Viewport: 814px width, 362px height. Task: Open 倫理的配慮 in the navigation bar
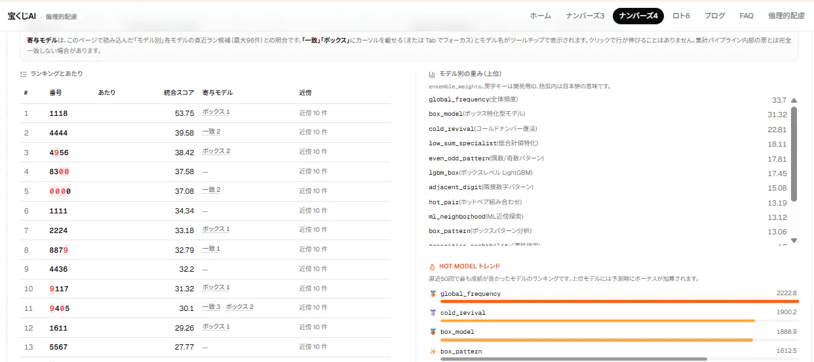click(x=786, y=16)
